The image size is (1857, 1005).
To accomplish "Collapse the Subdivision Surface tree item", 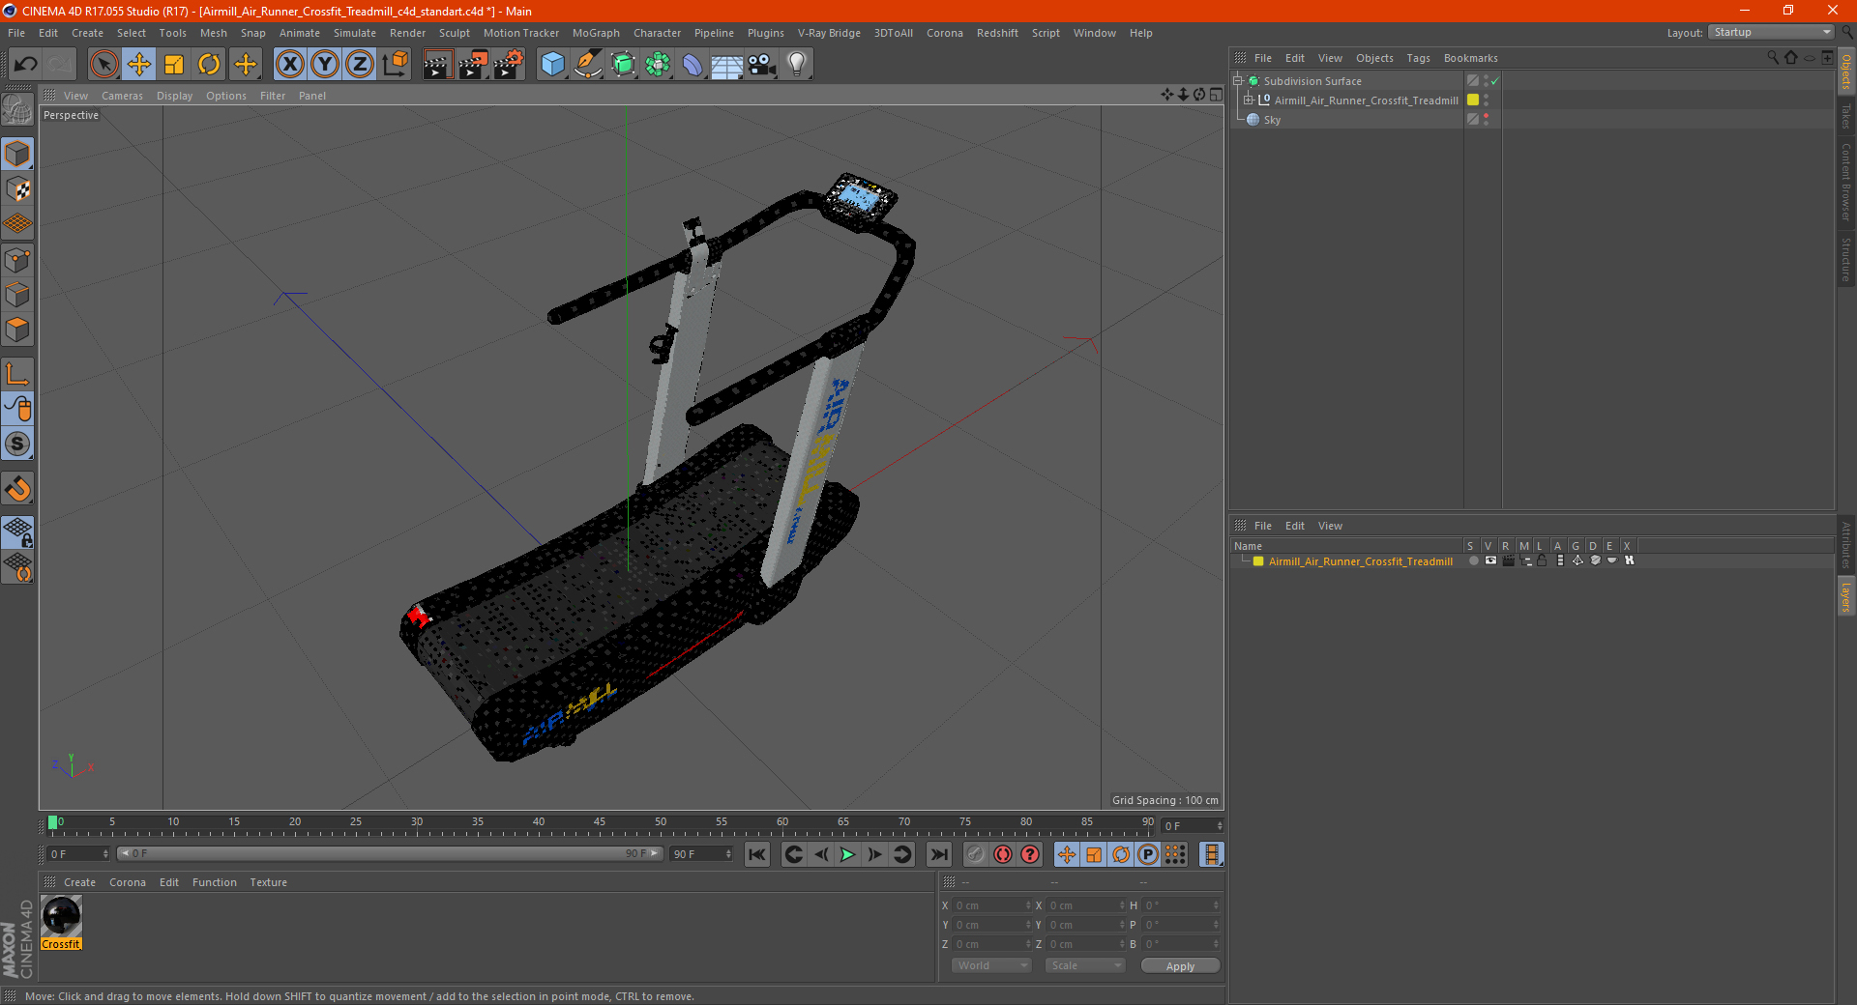I will 1238,81.
